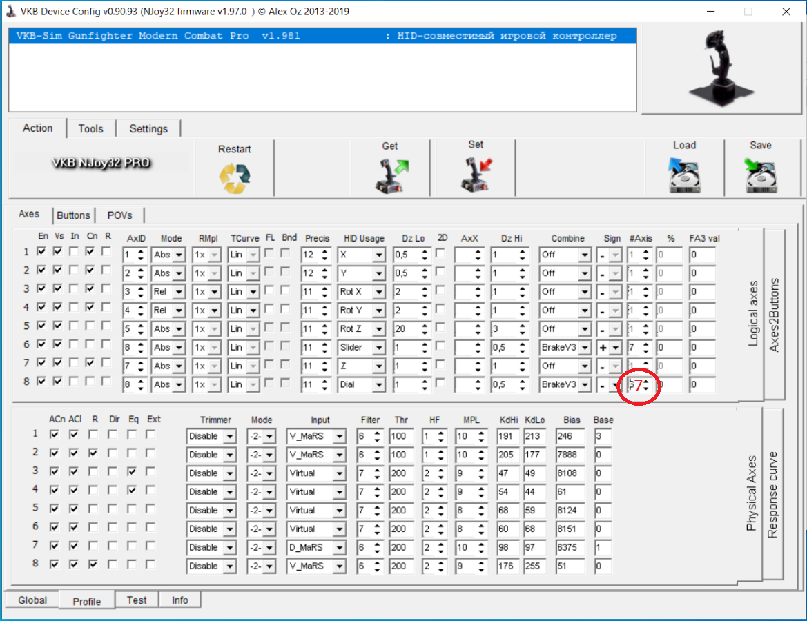Viewport: 807px width, 621px height.
Task: Click the app icon in title bar
Action: coord(10,11)
